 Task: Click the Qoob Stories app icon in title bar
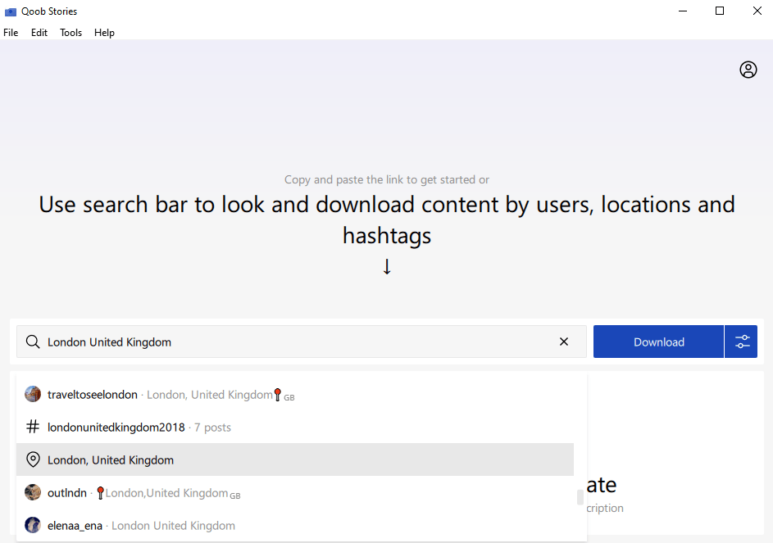[x=11, y=11]
